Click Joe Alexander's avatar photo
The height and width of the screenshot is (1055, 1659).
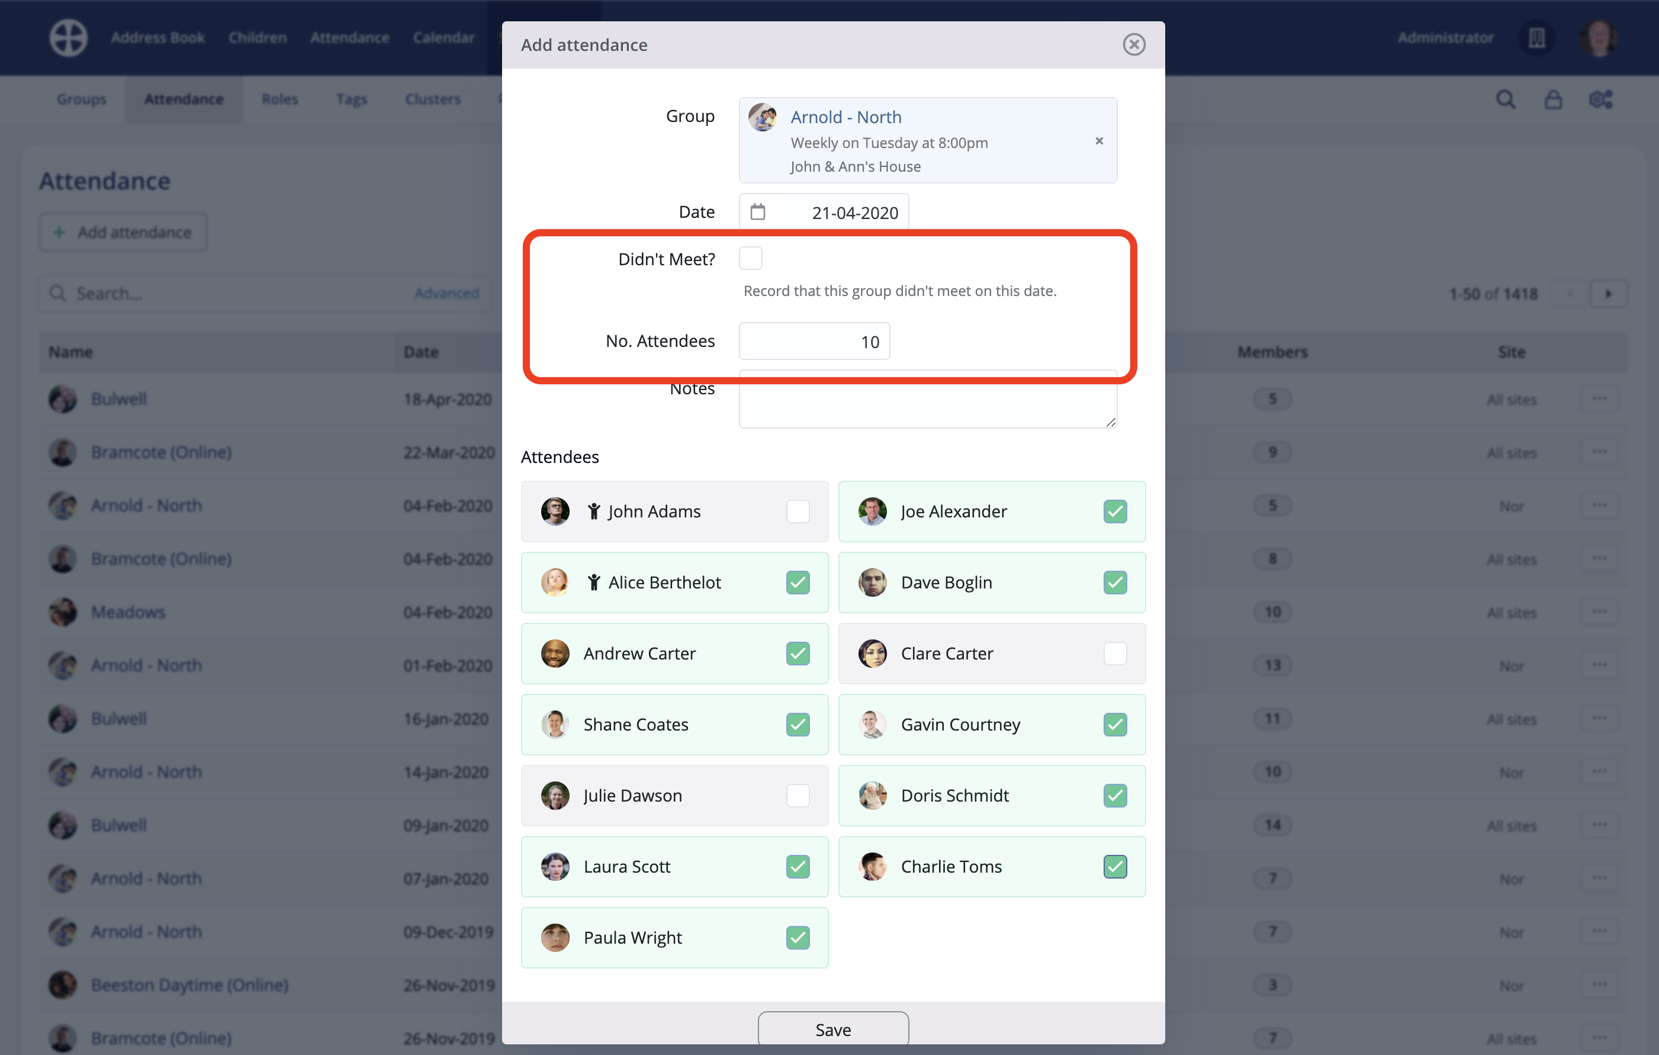tap(872, 512)
